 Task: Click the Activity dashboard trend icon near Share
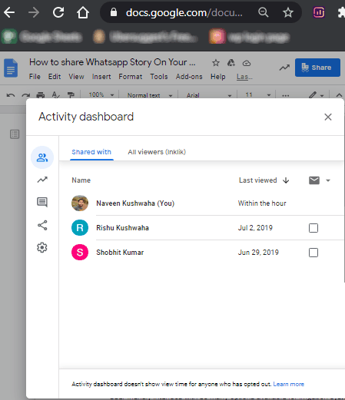point(284,68)
